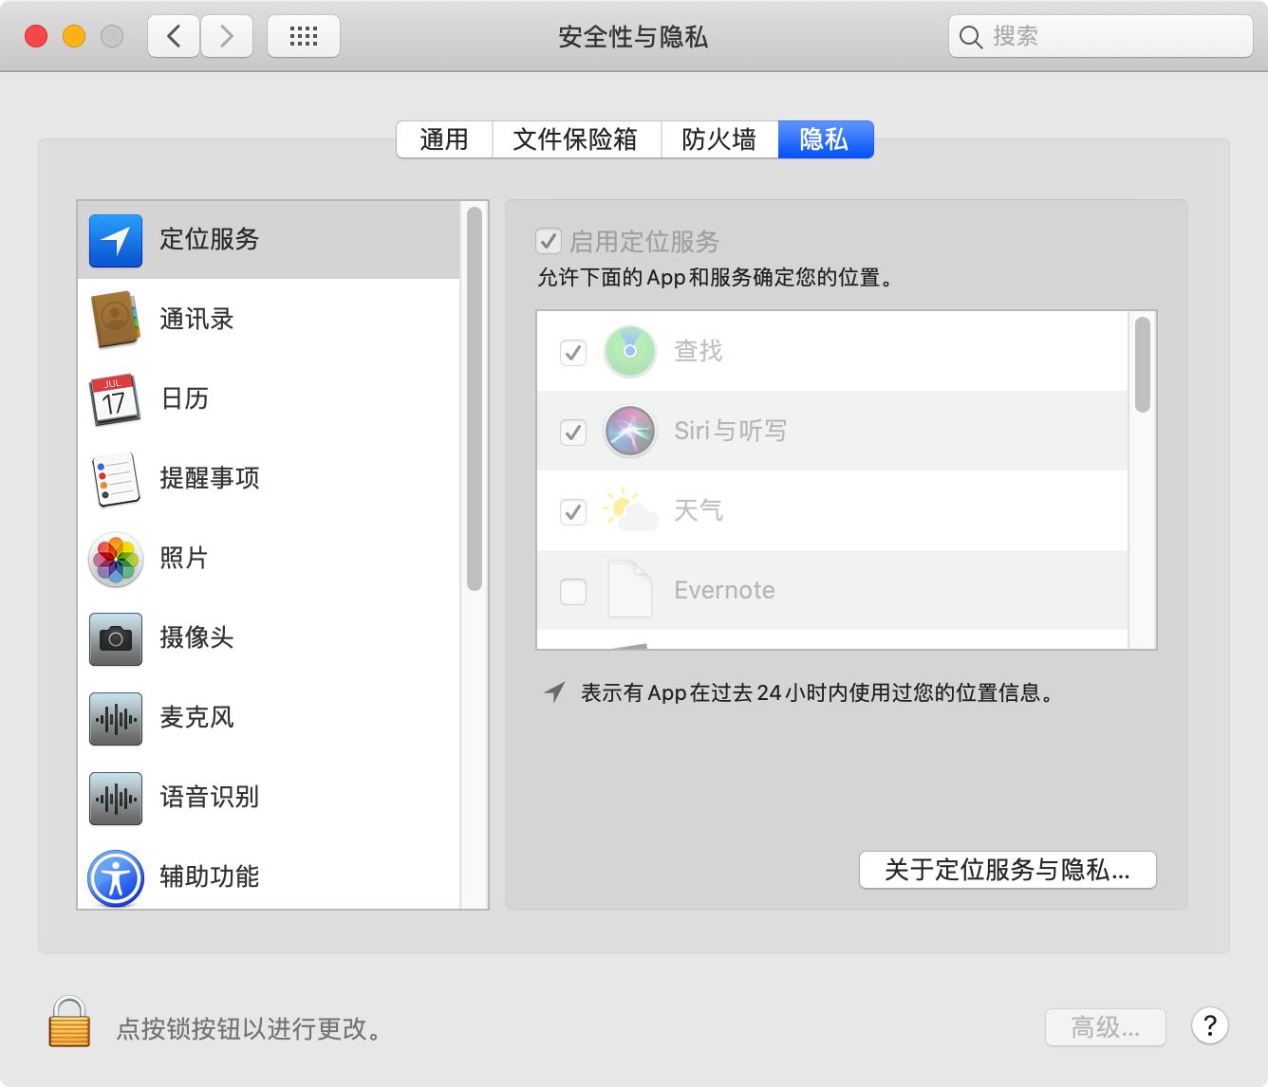The image size is (1268, 1087).
Task: Select 麦克风 microphone privacy item
Action: click(114, 718)
